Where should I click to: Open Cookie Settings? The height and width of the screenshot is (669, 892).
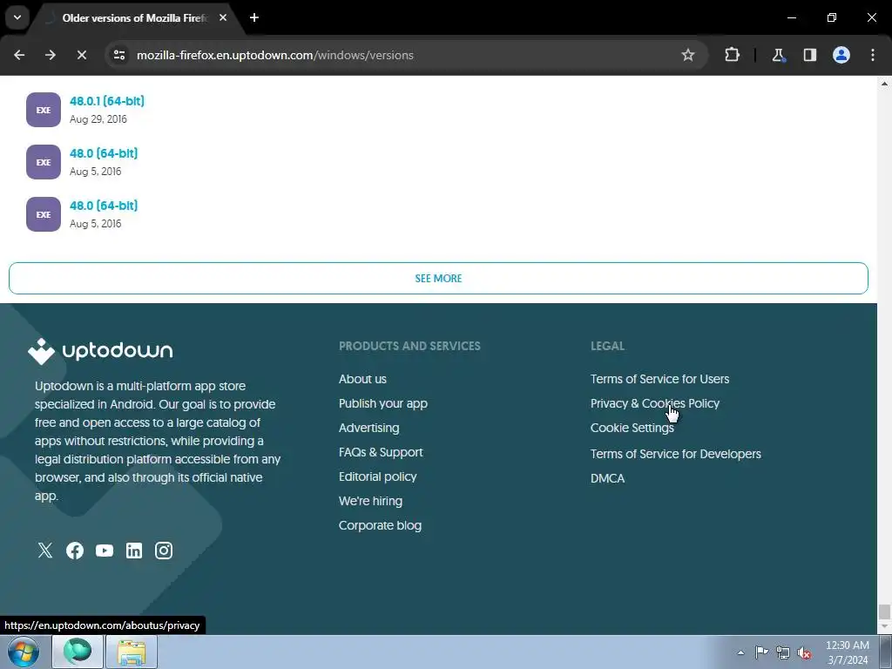[632, 428]
